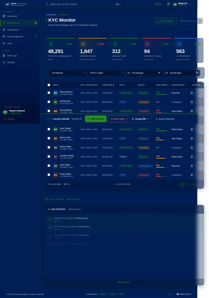The height and width of the screenshot is (298, 209).
Task: Check the Lakshmi Venkat row checkbox
Action: [49, 157]
